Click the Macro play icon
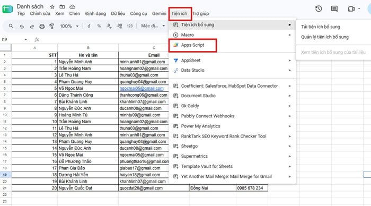 point(175,35)
